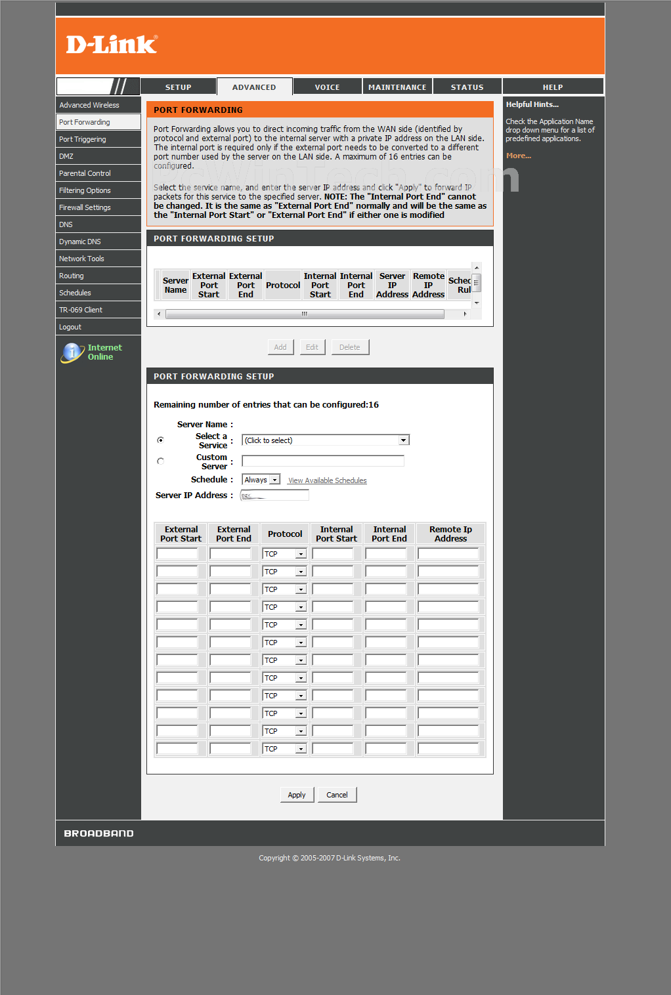Open Port Triggering in sidebar

point(83,139)
